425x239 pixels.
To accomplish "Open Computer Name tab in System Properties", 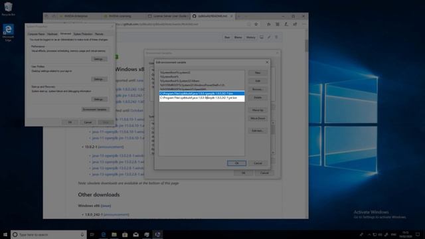I will (36, 34).
